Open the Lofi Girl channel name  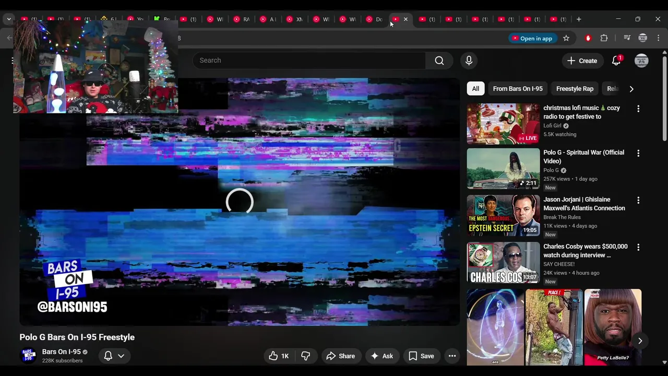click(552, 126)
